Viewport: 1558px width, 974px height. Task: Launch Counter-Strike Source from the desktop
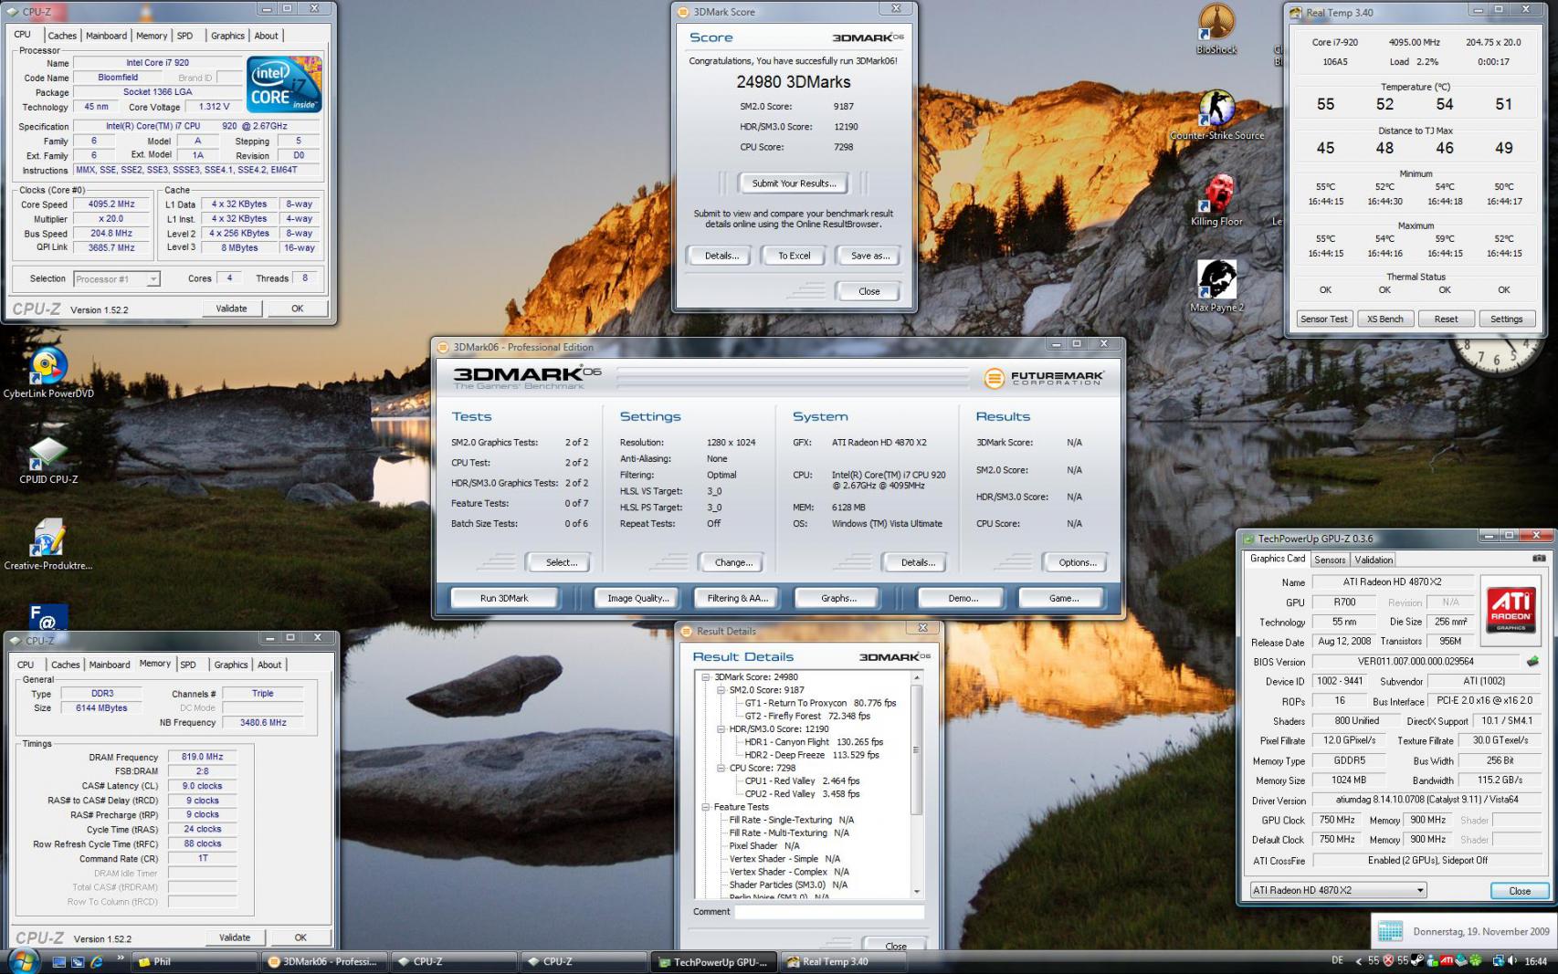[1216, 115]
